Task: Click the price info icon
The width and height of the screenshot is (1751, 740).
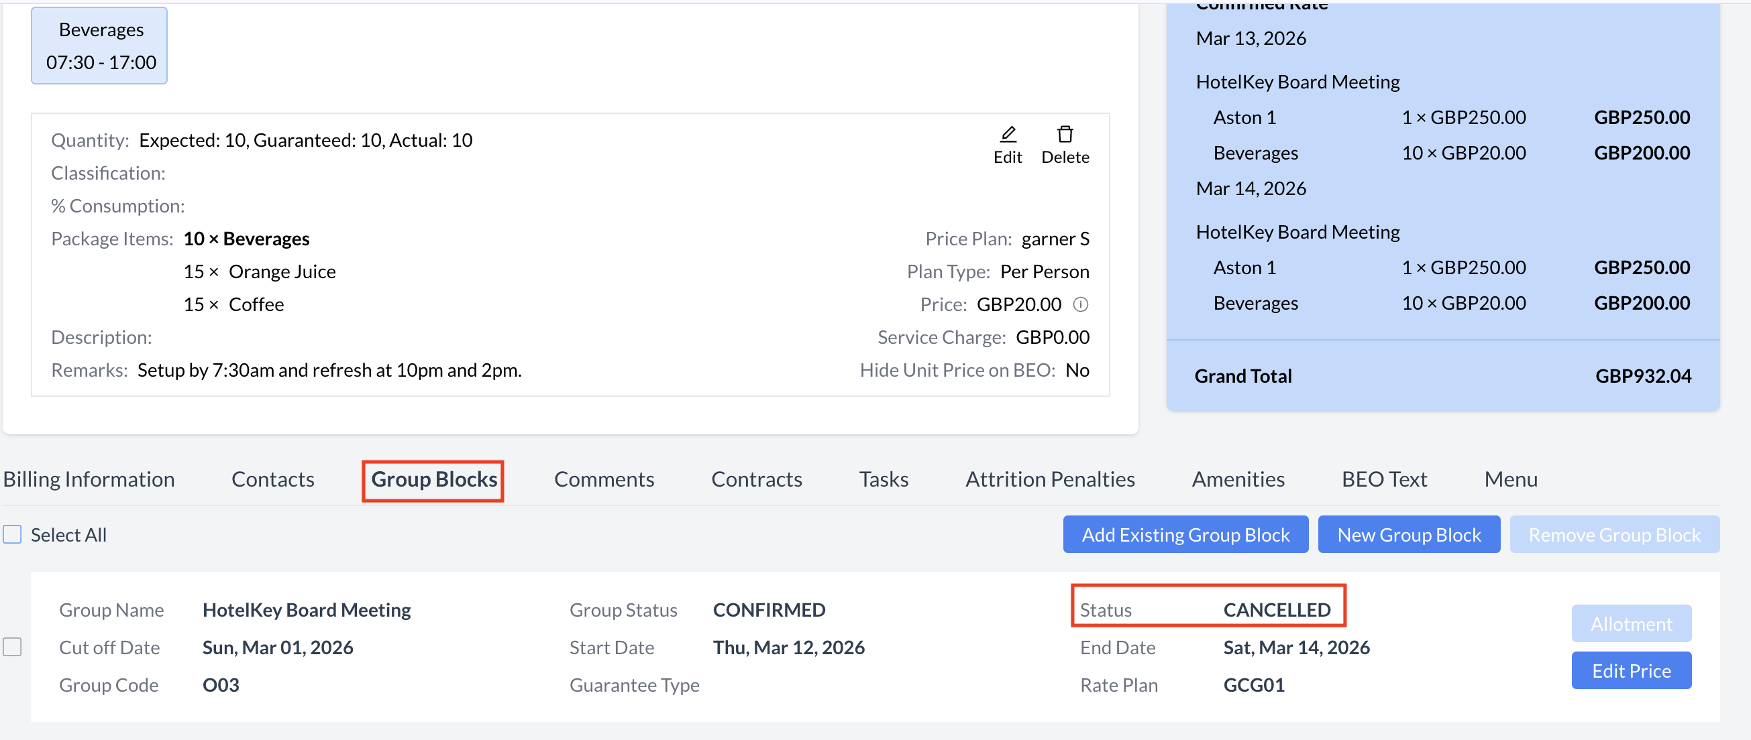Action: [x=1081, y=304]
